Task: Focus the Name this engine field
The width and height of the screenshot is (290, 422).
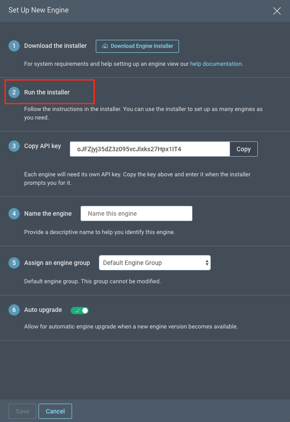Action: pyautogui.click(x=136, y=213)
